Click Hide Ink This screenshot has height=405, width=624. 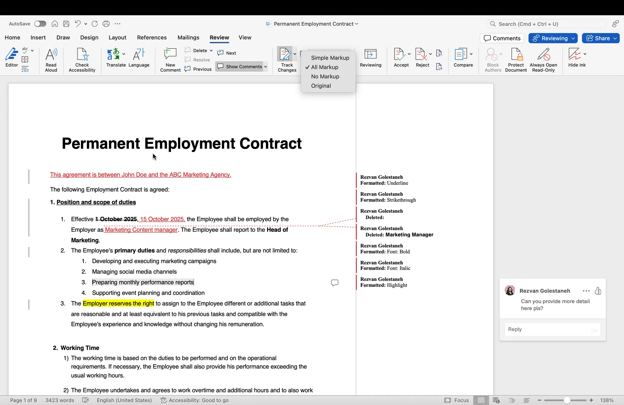575,57
